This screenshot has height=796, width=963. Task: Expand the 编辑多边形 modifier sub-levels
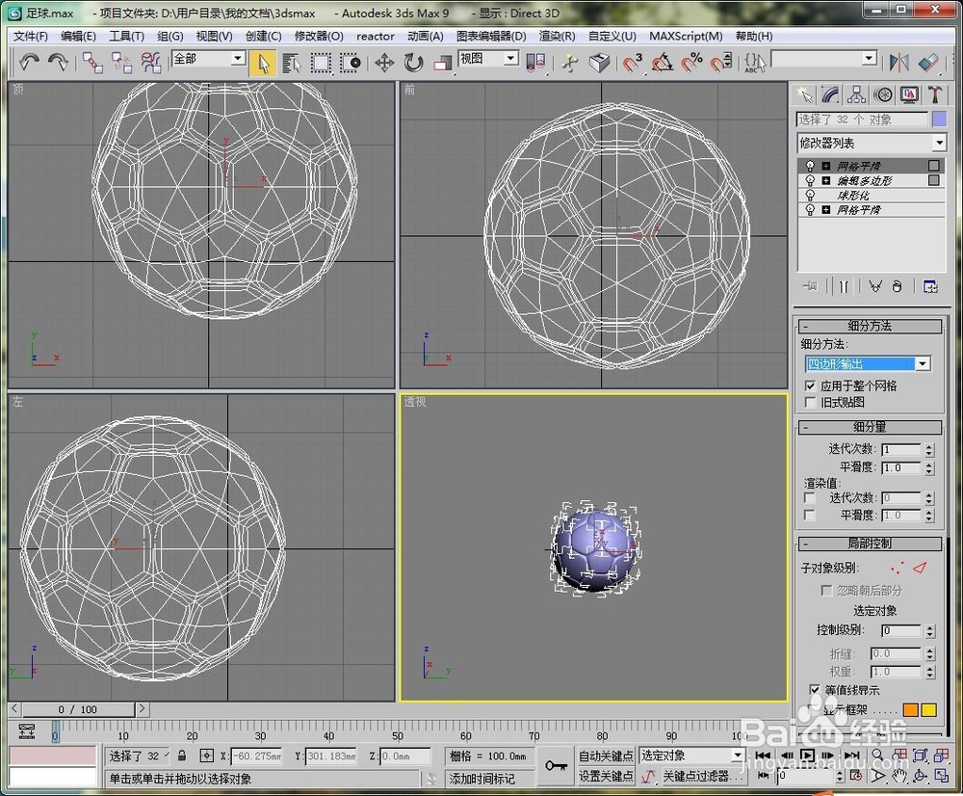pyautogui.click(x=826, y=181)
